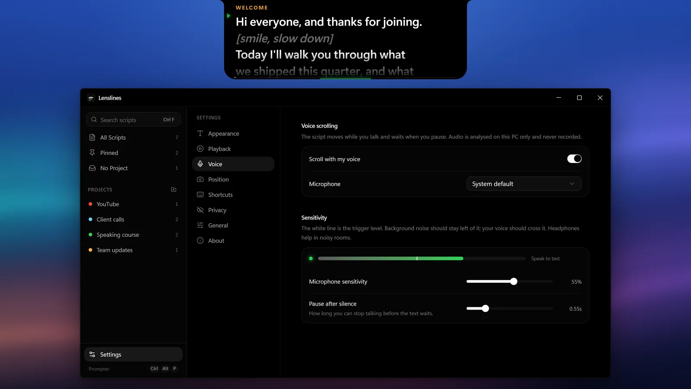Click the 0.55s pause value
The height and width of the screenshot is (389, 691).
575,309
